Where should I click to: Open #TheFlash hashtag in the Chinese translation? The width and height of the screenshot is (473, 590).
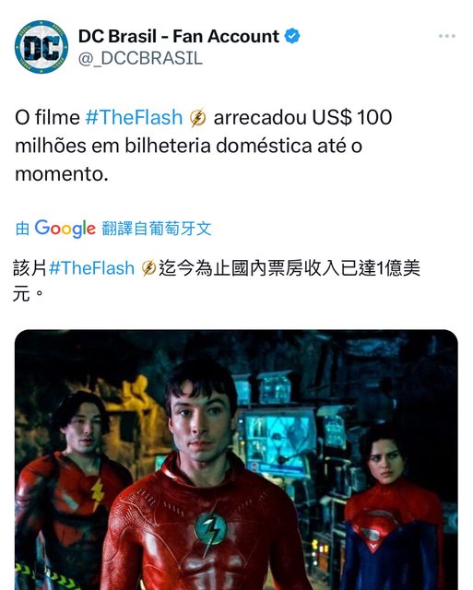click(92, 268)
